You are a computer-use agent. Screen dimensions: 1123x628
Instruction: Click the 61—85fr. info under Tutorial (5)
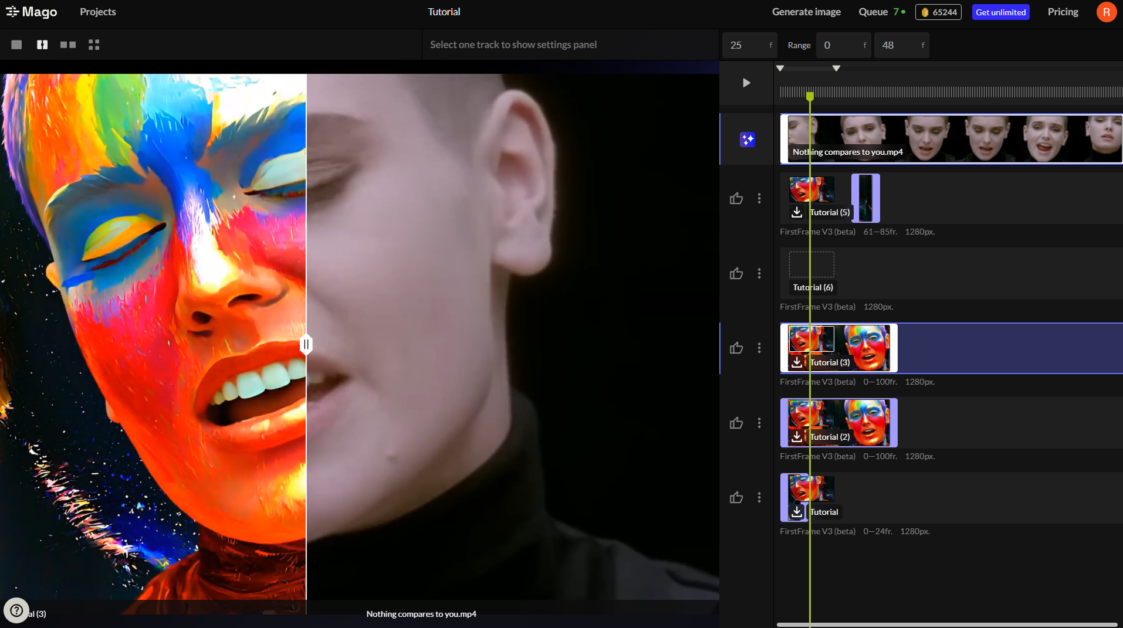click(x=880, y=232)
